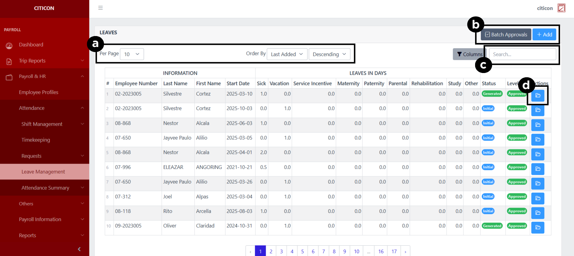The image size is (574, 256).
Task: Open the Last Added order-by dropdown
Action: [x=287, y=54]
